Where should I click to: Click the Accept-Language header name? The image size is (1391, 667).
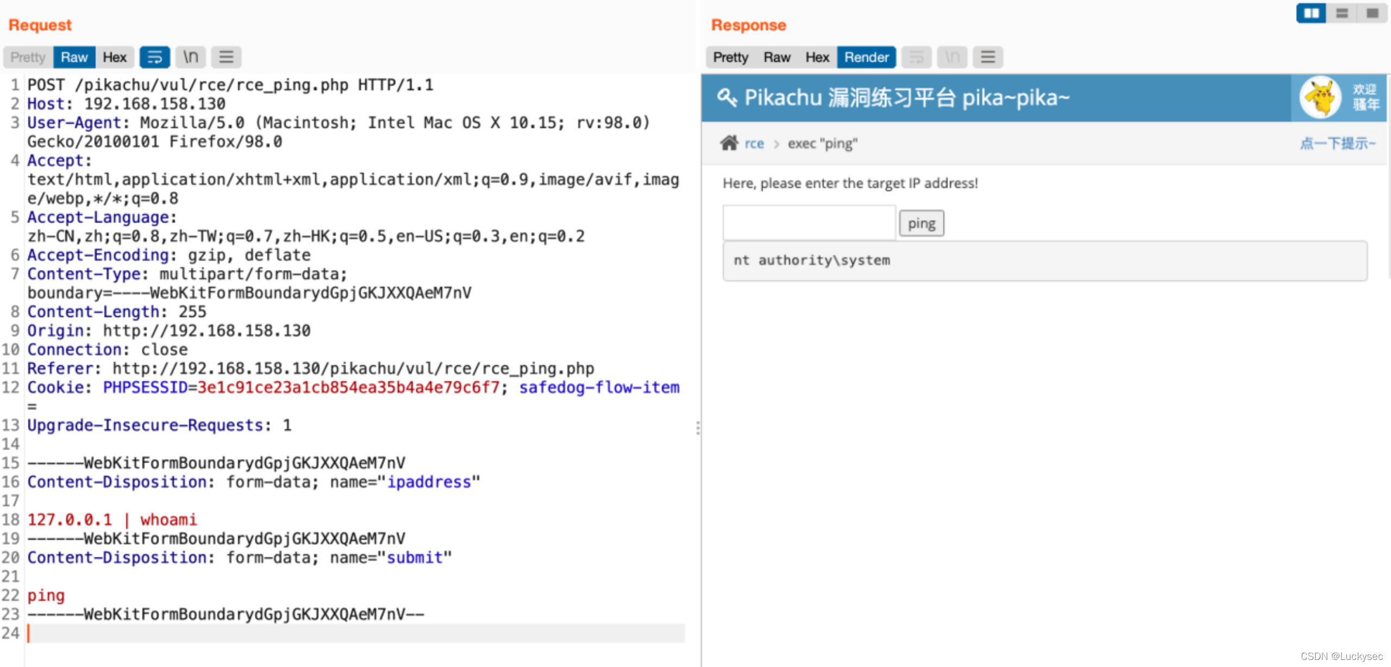click(x=98, y=217)
